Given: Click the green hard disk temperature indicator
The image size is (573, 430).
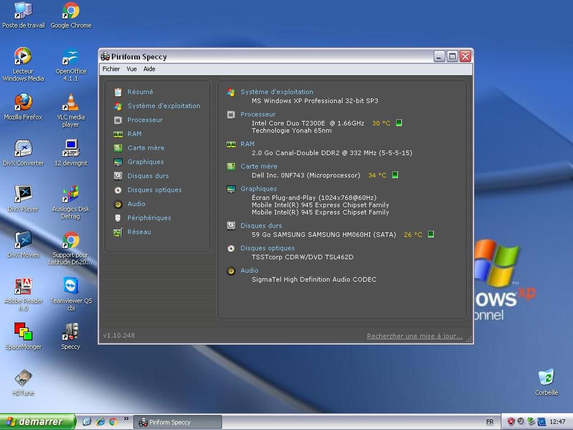Looking at the screenshot, I should (x=431, y=234).
